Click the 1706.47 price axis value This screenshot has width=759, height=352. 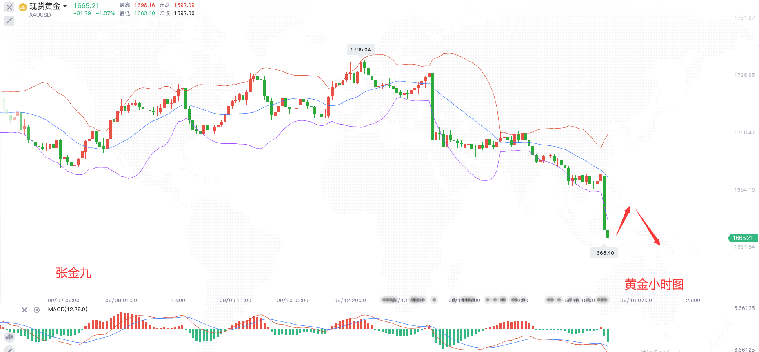pyautogui.click(x=744, y=133)
